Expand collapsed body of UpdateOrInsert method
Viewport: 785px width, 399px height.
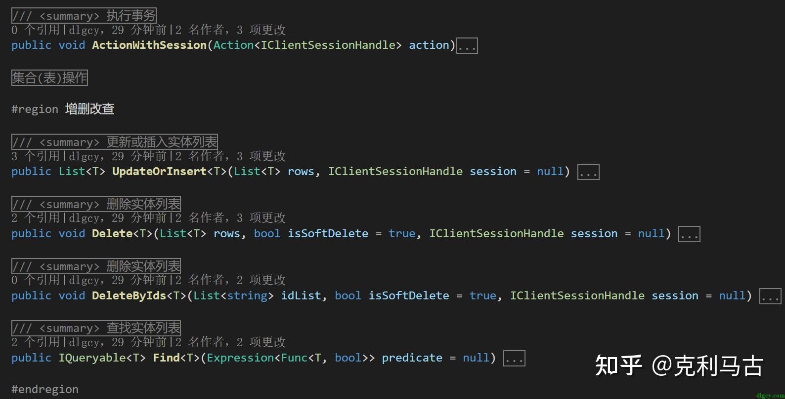(588, 172)
